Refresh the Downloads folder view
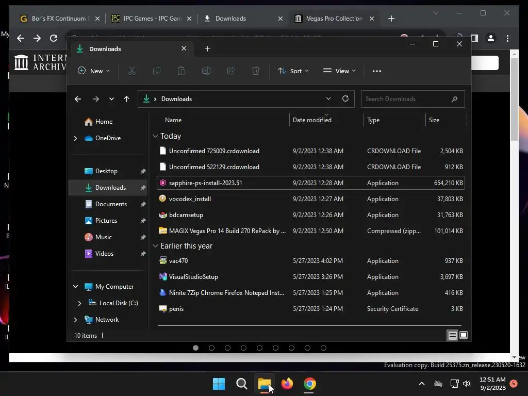The width and height of the screenshot is (528, 396). coord(345,98)
